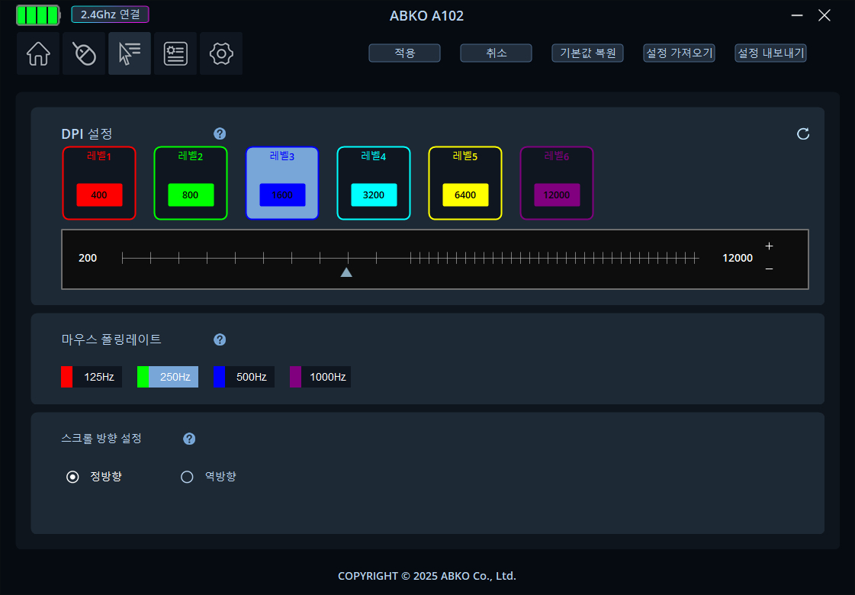Select DPI 레벨3 card
This screenshot has height=595, width=855.
click(282, 183)
